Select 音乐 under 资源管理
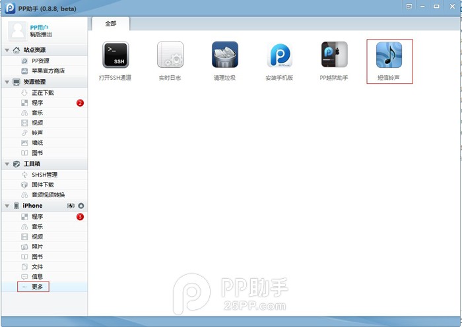This screenshot has width=462, height=327. pos(44,113)
